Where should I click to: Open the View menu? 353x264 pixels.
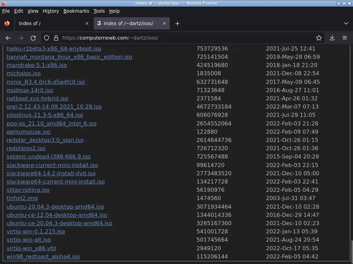pyautogui.click(x=33, y=11)
